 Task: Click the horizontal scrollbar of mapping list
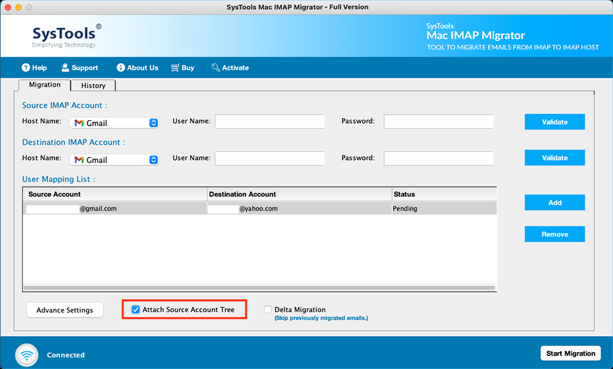coord(259,287)
